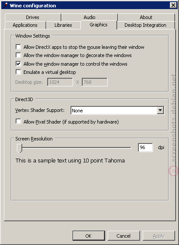Viewport: 179px width, 245px height.
Task: Click the Wine glass title bar icon
Action: (x=5, y=6)
